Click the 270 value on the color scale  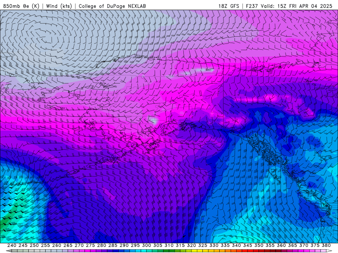(x=79, y=245)
